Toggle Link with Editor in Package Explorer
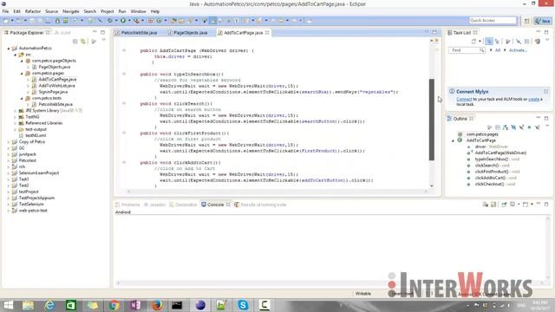This screenshot has width=555, height=312. tap(83, 42)
